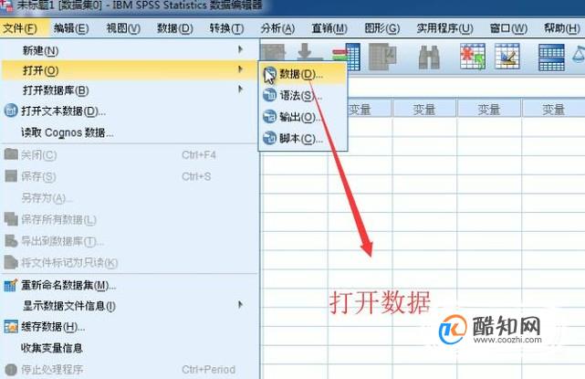This screenshot has height=379, width=585.
Task: Select 收集变量信息 entry
Action: point(129,348)
